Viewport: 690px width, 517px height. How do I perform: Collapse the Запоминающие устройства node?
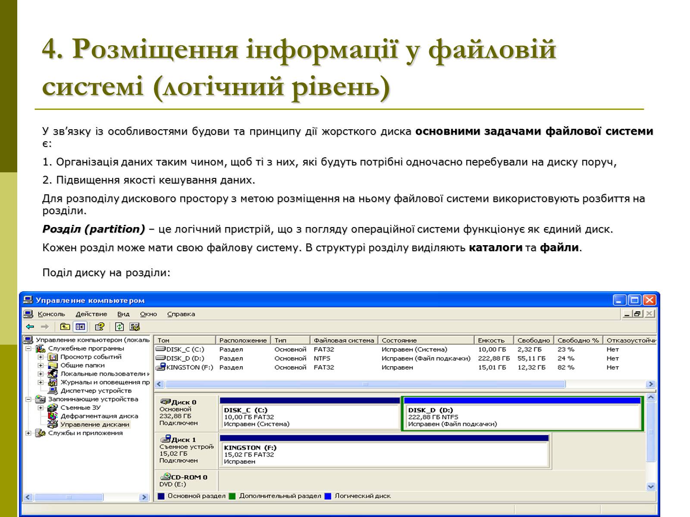click(28, 399)
